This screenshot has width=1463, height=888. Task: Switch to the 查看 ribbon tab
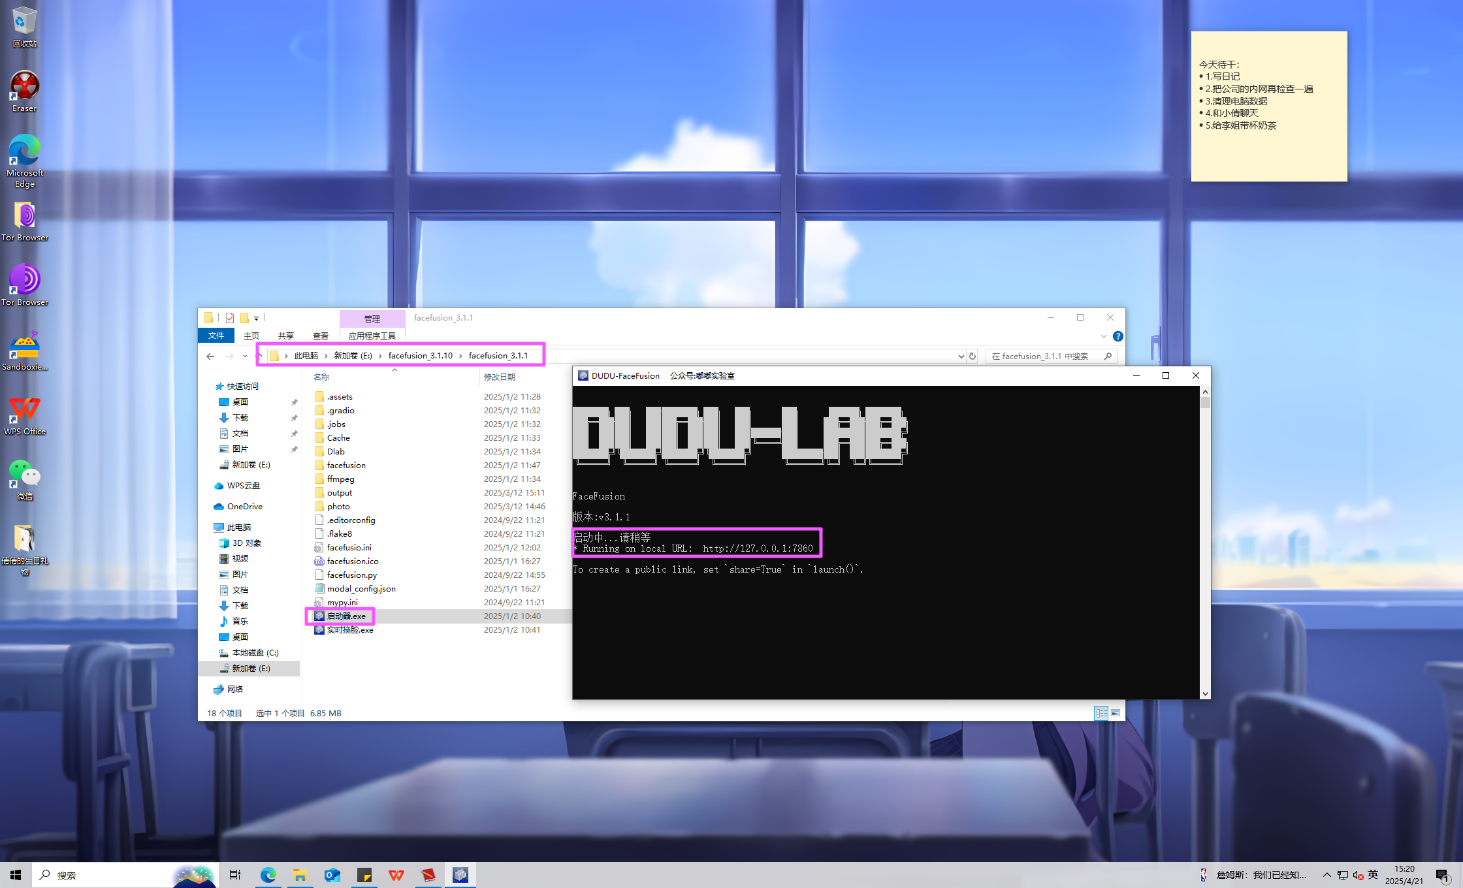coord(321,336)
